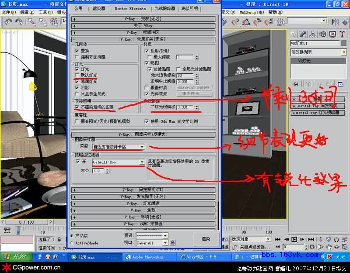Uncheck 不渲染最终的图像

pyautogui.click(x=77, y=107)
